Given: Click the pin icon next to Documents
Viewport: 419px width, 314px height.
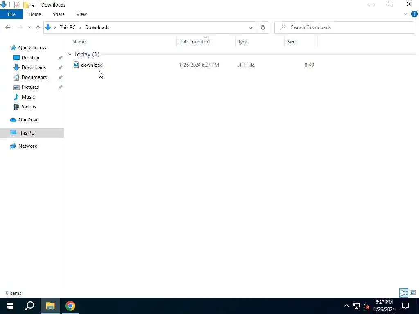Looking at the screenshot, I should point(61,77).
